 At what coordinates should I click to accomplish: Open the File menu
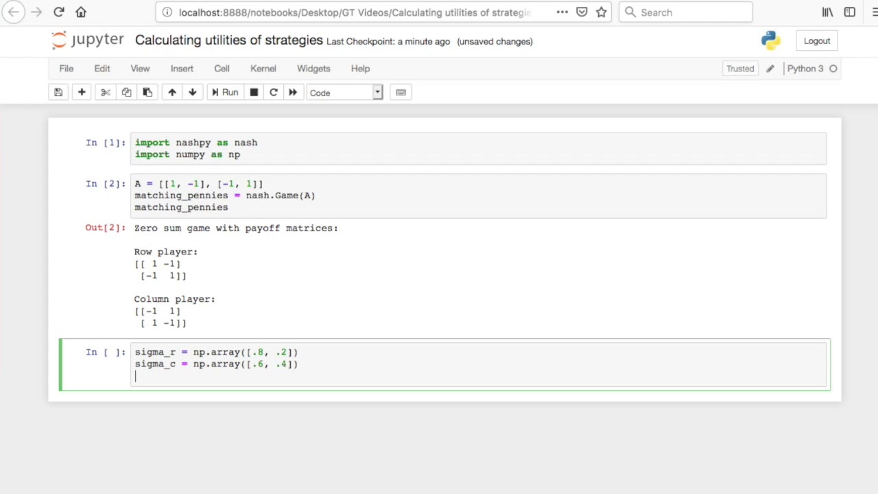(67, 69)
